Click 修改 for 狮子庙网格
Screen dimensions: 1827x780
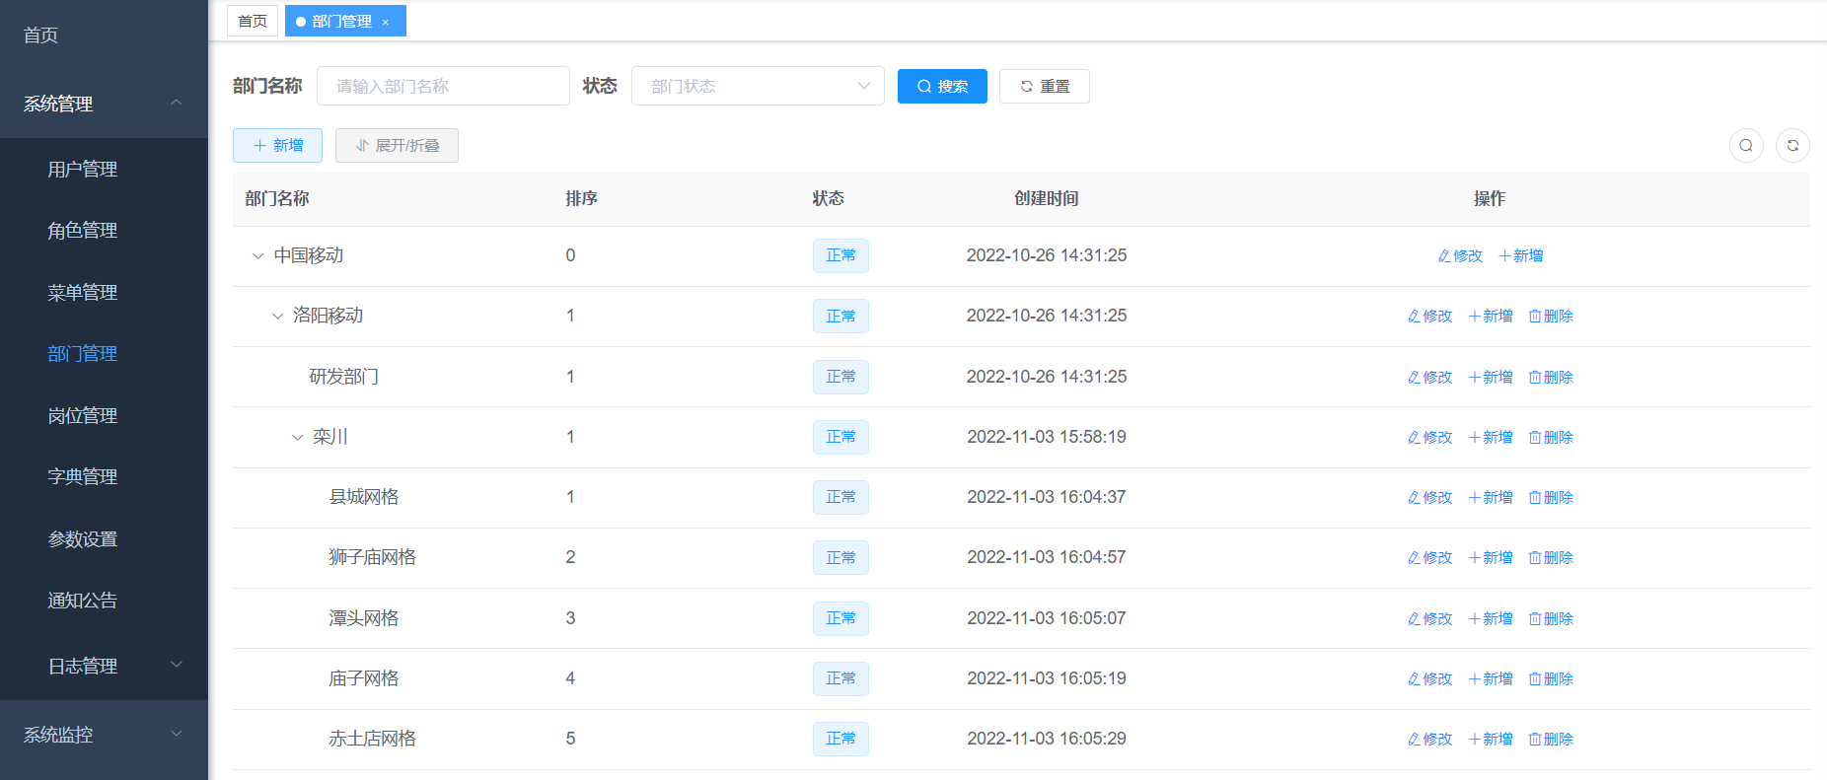click(x=1429, y=557)
